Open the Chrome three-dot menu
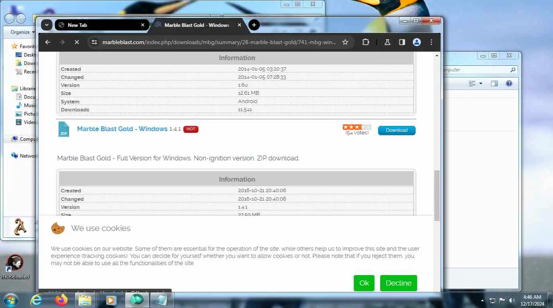 click(x=431, y=42)
